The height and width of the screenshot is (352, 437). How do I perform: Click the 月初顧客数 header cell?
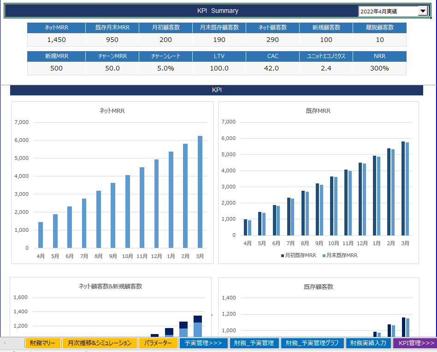click(166, 28)
